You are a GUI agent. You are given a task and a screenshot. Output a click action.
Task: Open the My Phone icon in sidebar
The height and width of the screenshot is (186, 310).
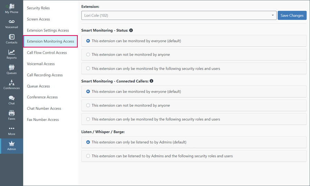click(11, 7)
